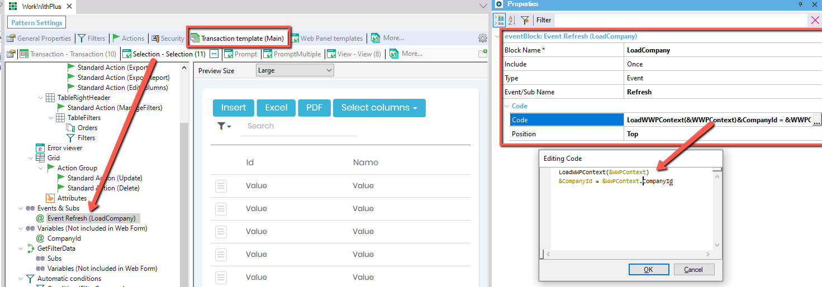The height and width of the screenshot is (287, 822).
Task: Click the add new template icon
Action: [483, 54]
